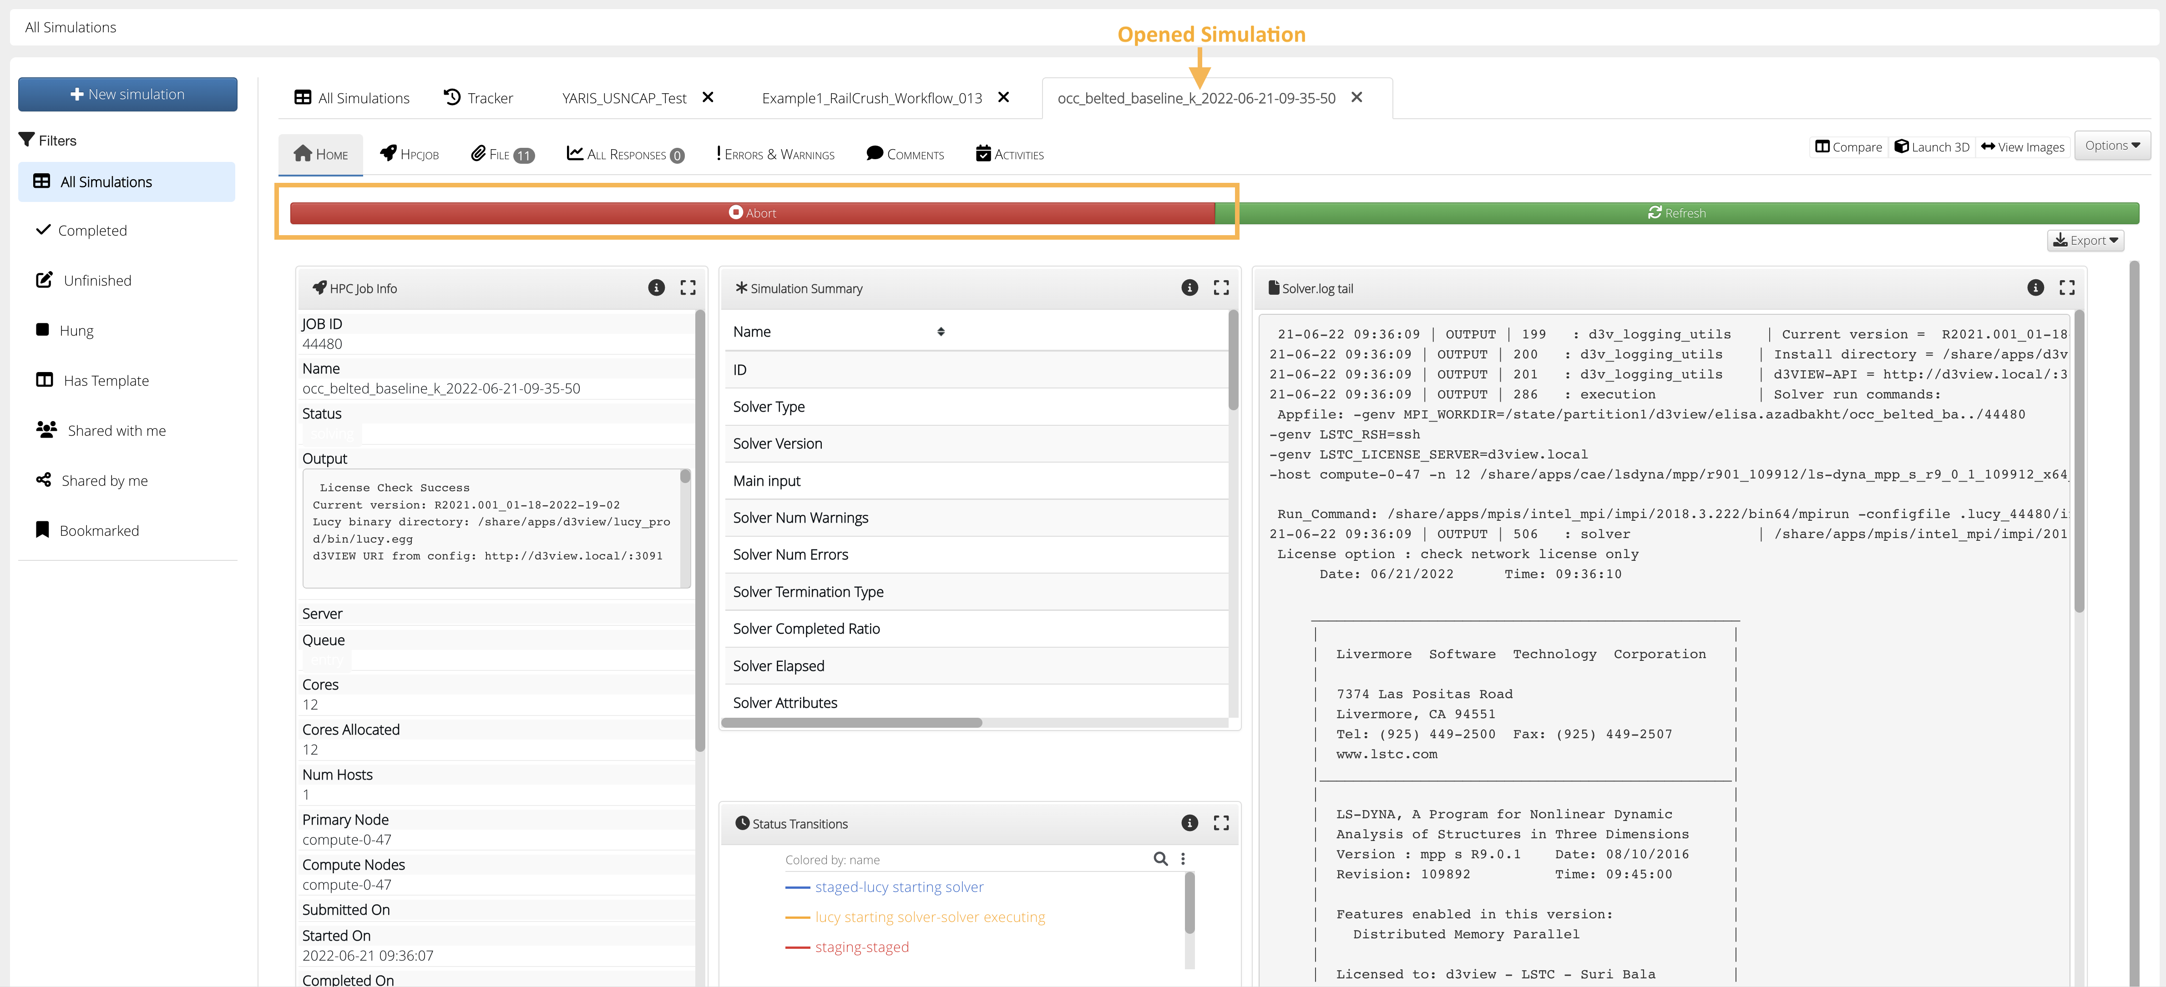Viewport: 2166px width, 987px height.
Task: Select the Solver Termination Type row
Action: 976,592
